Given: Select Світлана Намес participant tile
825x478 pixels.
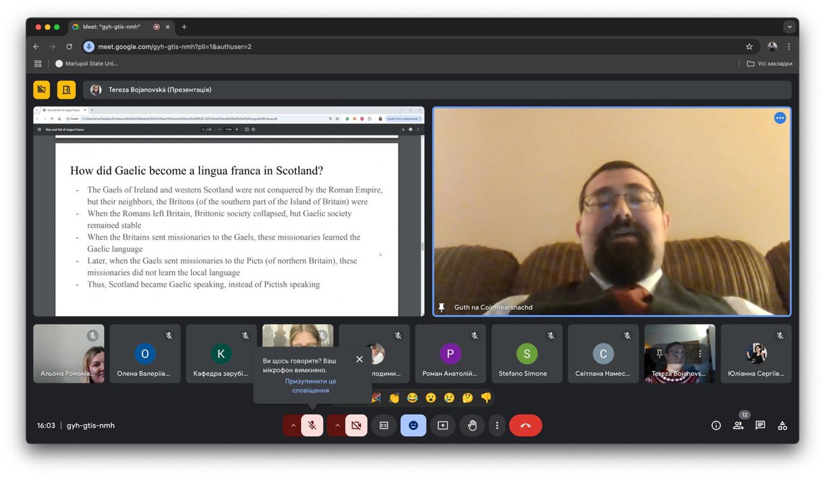Looking at the screenshot, I should 603,354.
